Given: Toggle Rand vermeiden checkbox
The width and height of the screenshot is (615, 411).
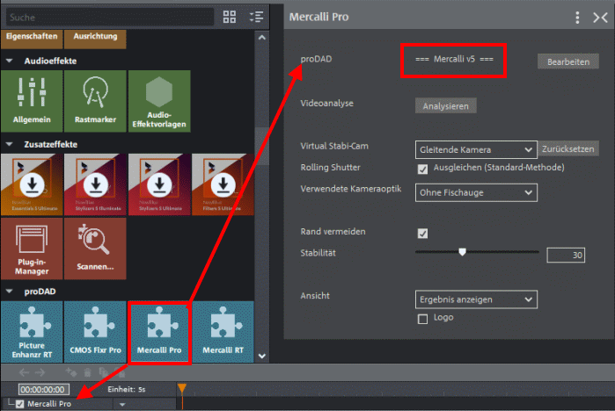Looking at the screenshot, I should click(x=422, y=234).
